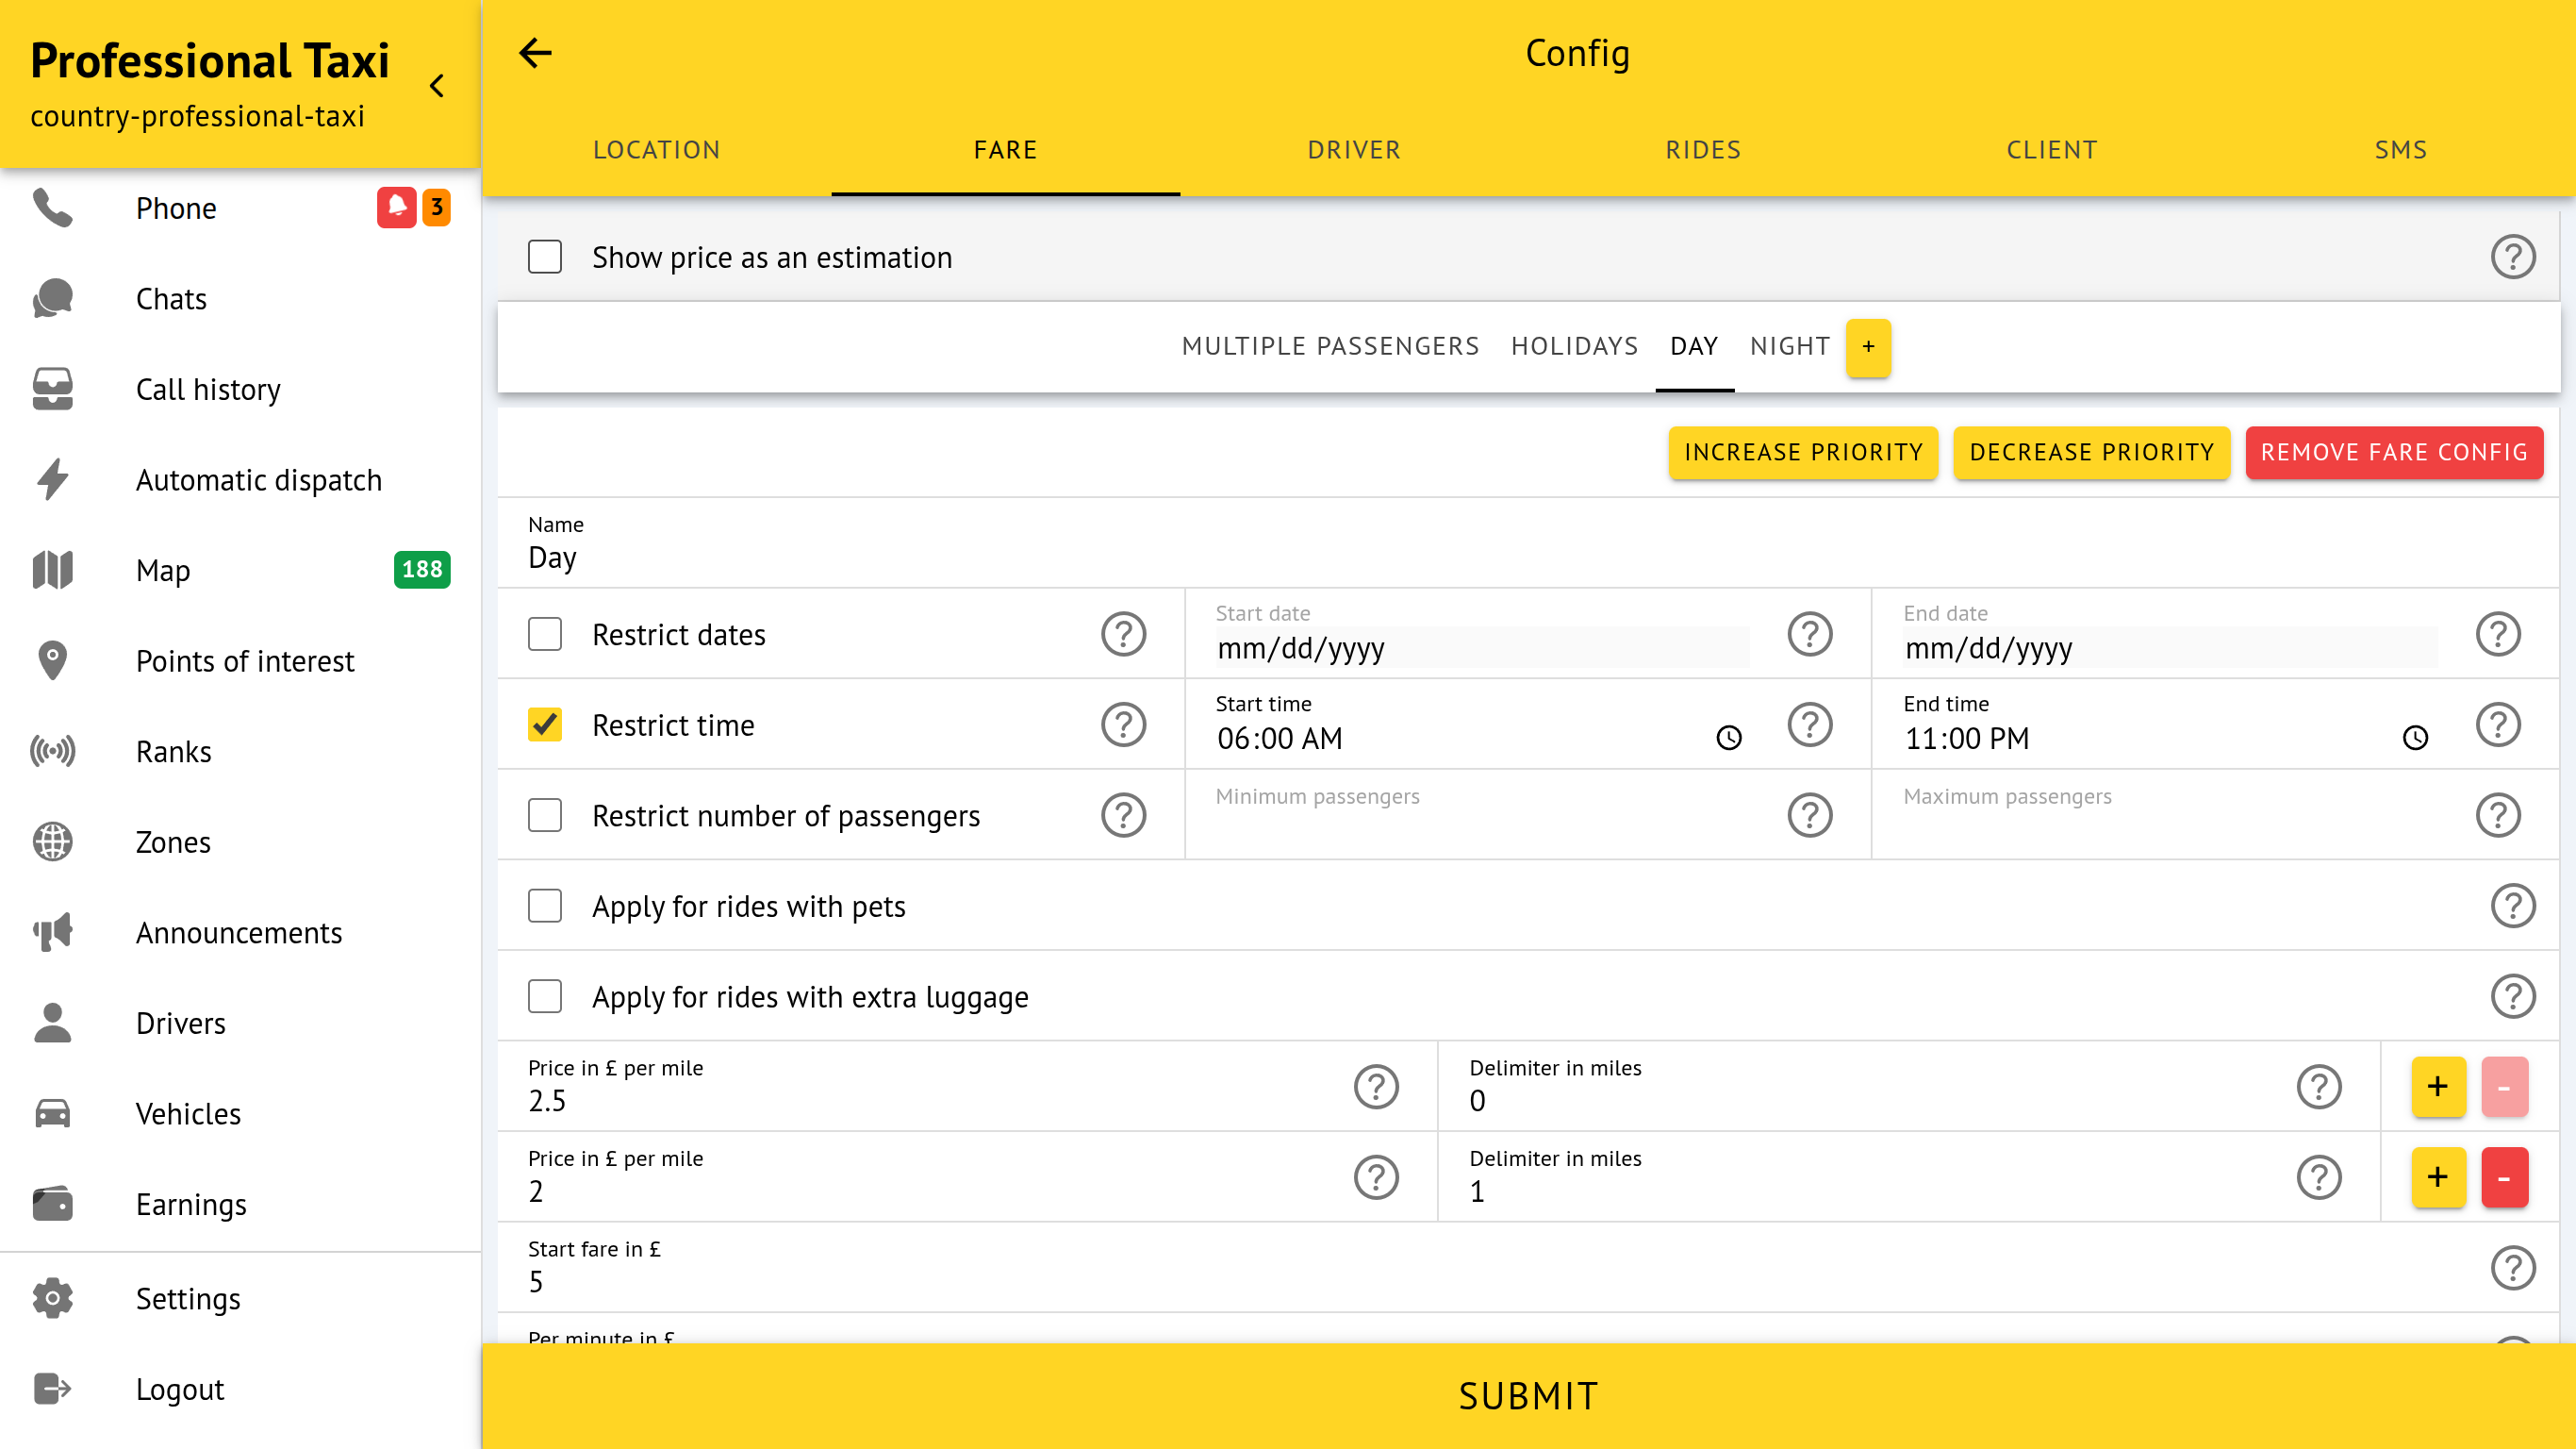The width and height of the screenshot is (2576, 1449).
Task: Click the red Phone notification bell badge
Action: [x=396, y=208]
